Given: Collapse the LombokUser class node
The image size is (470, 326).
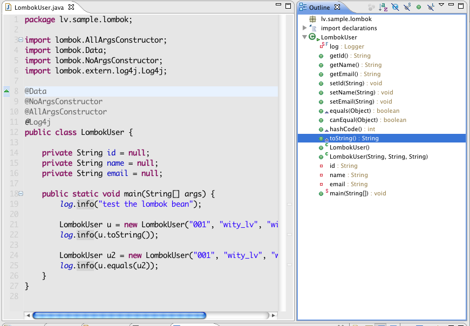Looking at the screenshot, I should [x=305, y=37].
